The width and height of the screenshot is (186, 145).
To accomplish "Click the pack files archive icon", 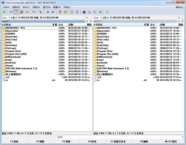I will click(60, 12).
